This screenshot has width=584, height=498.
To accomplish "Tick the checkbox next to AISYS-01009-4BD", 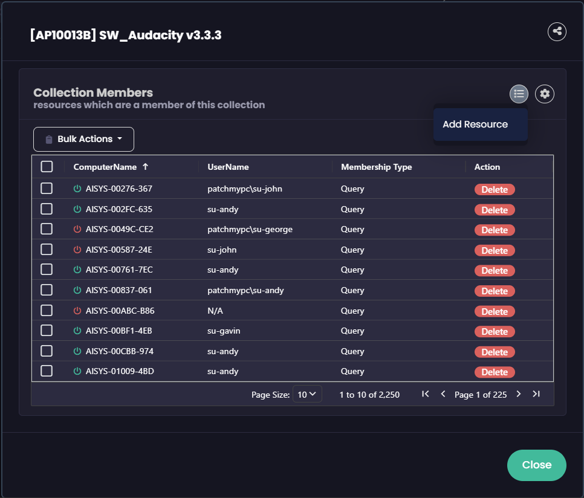I will tap(47, 371).
